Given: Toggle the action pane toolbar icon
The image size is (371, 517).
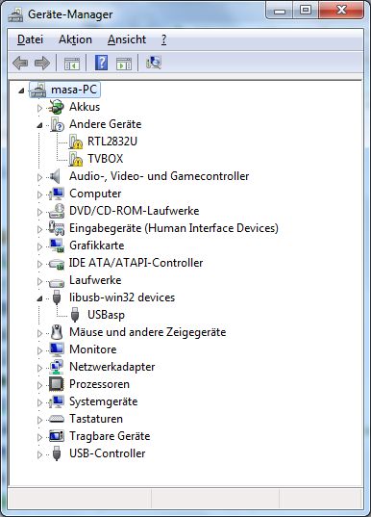Looking at the screenshot, I should point(124,63).
